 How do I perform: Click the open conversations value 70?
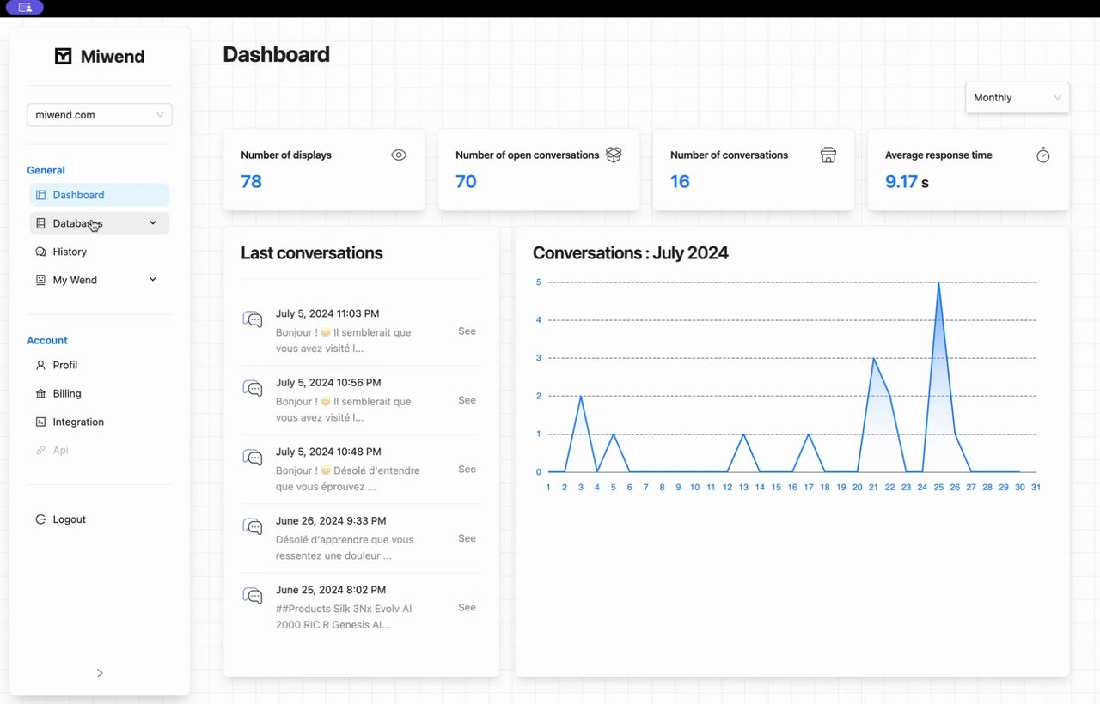tap(467, 181)
